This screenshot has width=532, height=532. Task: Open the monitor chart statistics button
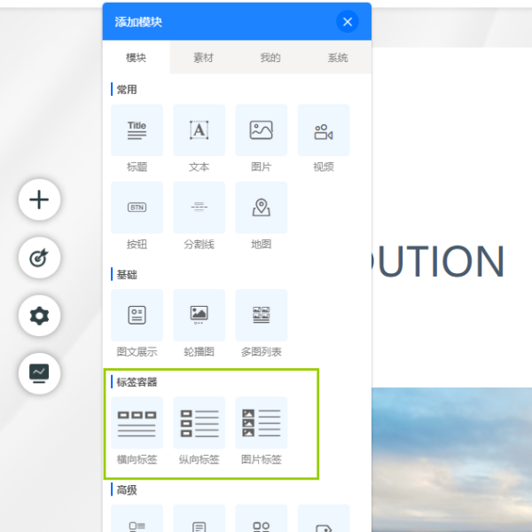pyautogui.click(x=39, y=373)
